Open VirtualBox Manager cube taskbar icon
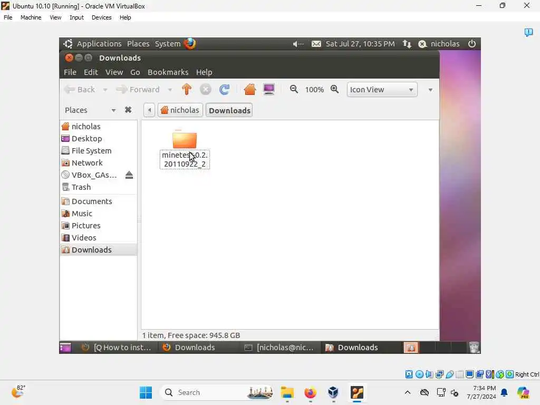 pos(333,392)
